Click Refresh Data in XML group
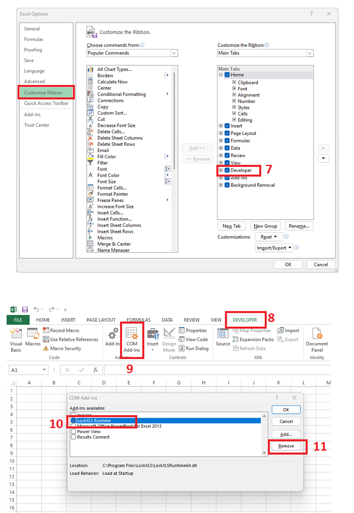Viewport: 354px width, 513px height. click(249, 348)
